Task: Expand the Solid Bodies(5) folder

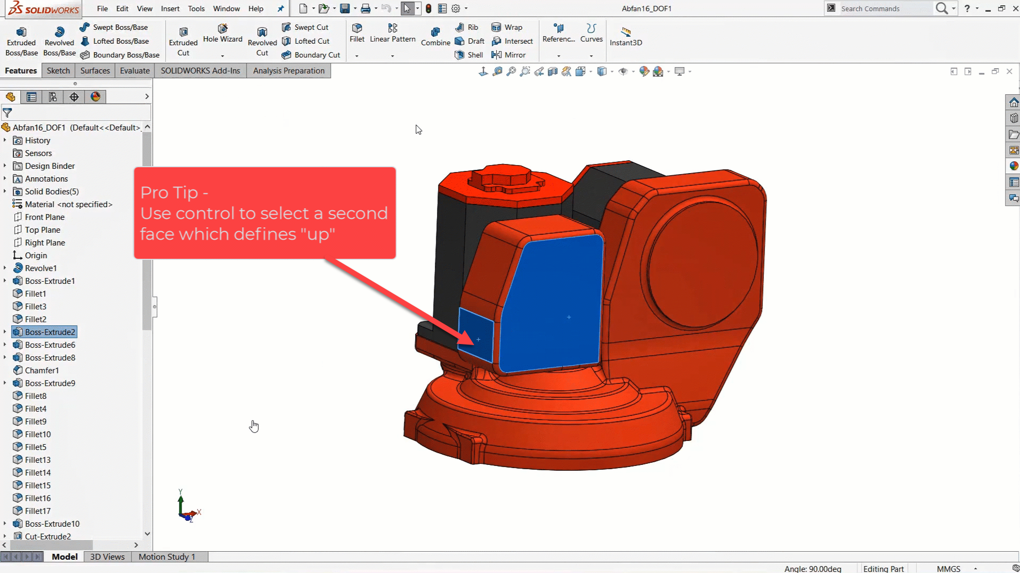Action: (5, 192)
